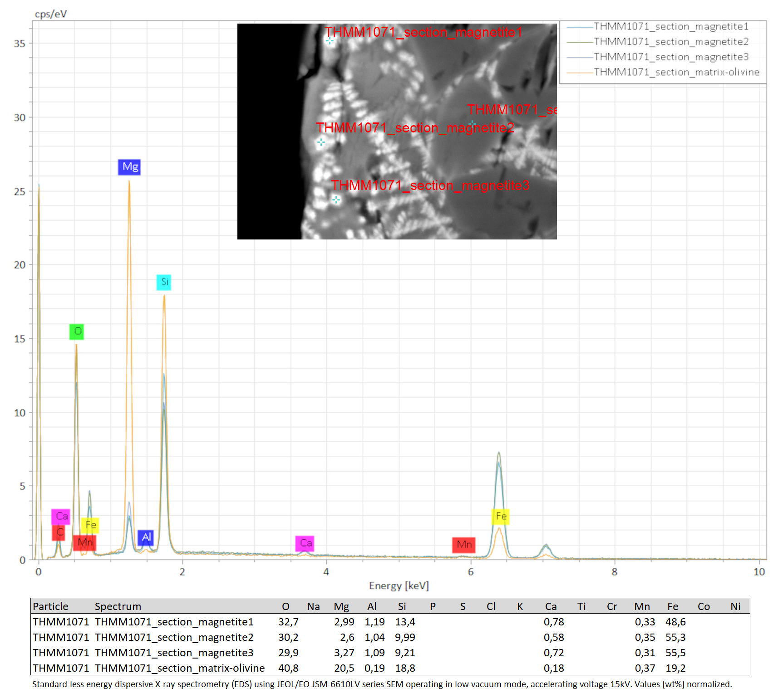Click the Mn column header in table
This screenshot has height=693, width=778.
(642, 606)
